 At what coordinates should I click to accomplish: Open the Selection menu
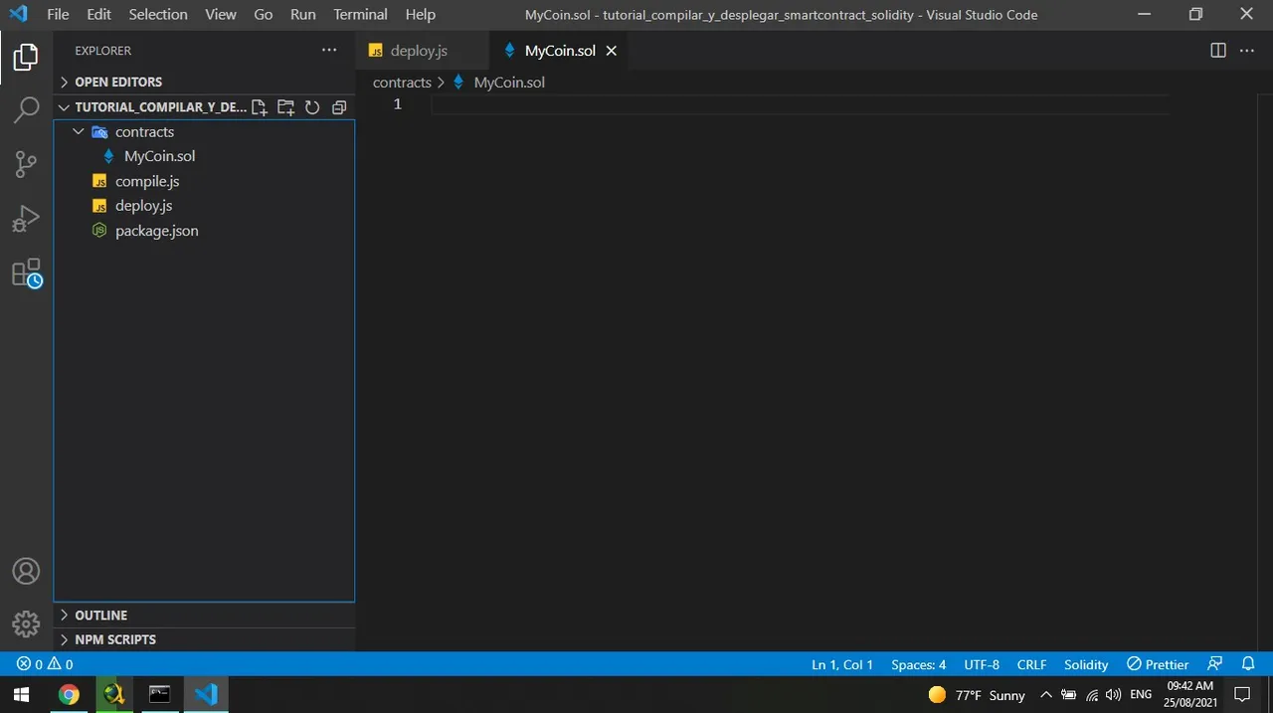(158, 14)
